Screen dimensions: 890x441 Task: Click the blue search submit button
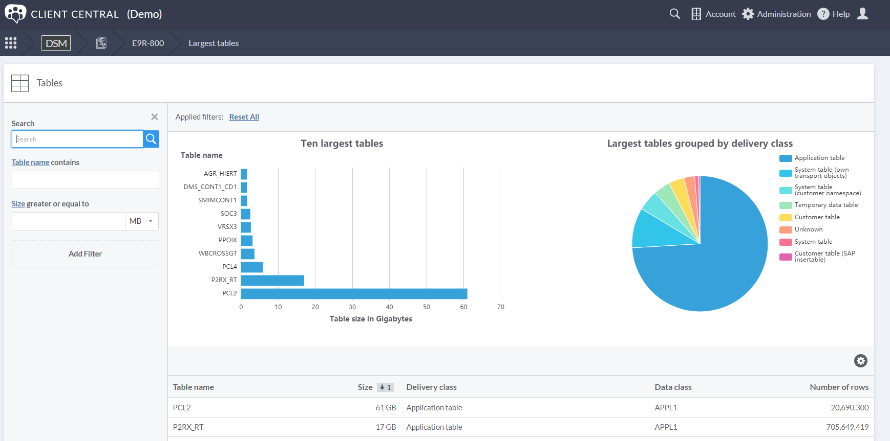[151, 139]
